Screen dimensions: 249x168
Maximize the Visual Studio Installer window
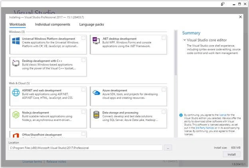coord(239,4)
